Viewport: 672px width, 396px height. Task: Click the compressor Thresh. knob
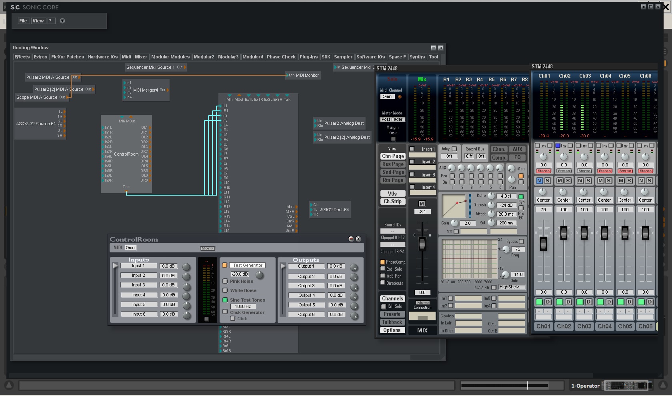(x=491, y=205)
